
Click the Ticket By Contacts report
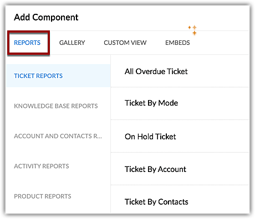pyautogui.click(x=156, y=202)
